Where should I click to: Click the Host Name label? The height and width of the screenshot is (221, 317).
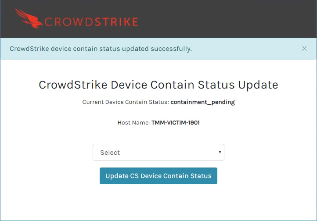[x=133, y=123]
